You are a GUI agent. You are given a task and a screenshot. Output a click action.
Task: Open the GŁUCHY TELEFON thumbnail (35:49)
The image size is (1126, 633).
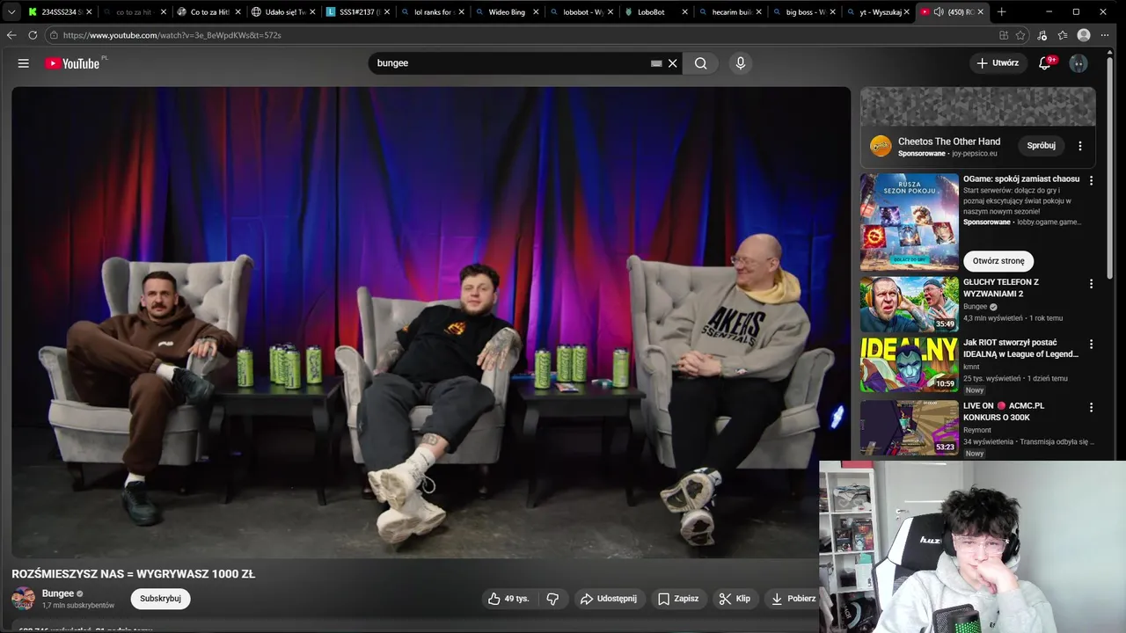pos(909,304)
